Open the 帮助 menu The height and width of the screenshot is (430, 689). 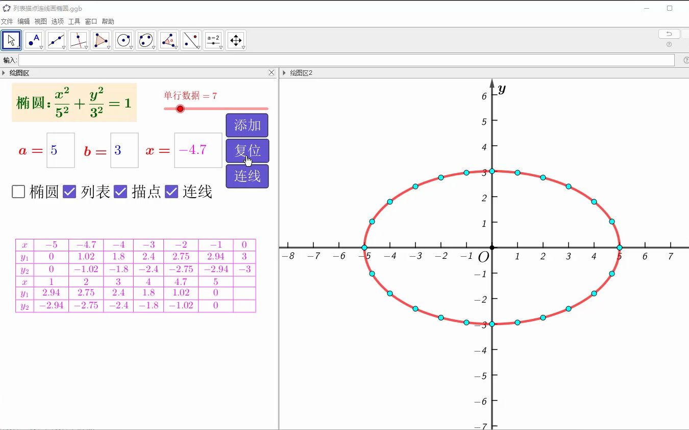coord(108,21)
